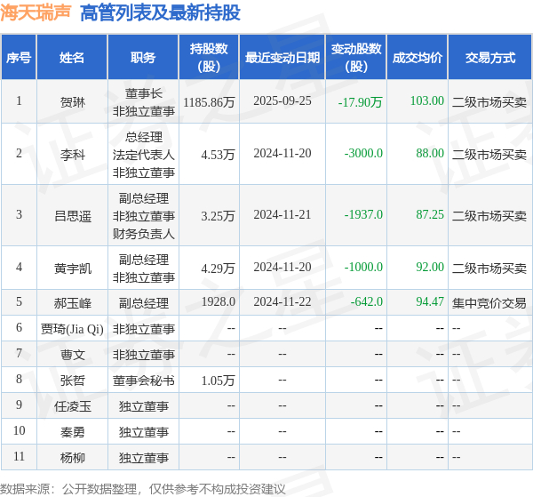The width and height of the screenshot is (533, 497).
Task: Select the 最近变动日期 column header
Action: tap(282, 57)
